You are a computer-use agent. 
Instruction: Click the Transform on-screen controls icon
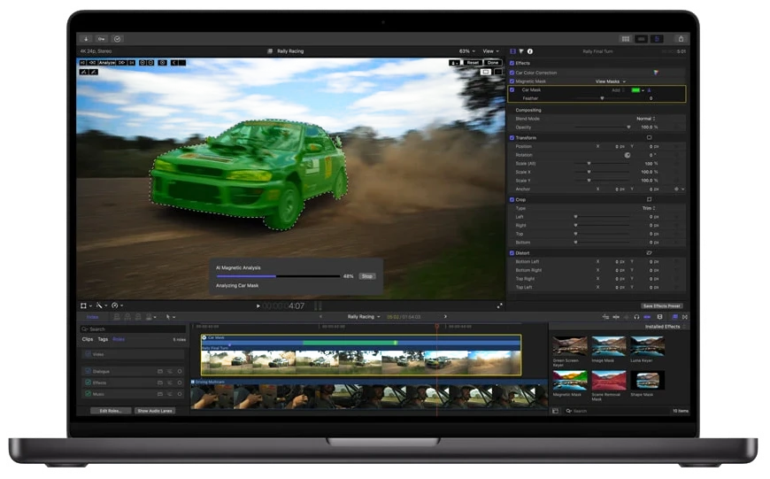pyautogui.click(x=649, y=137)
